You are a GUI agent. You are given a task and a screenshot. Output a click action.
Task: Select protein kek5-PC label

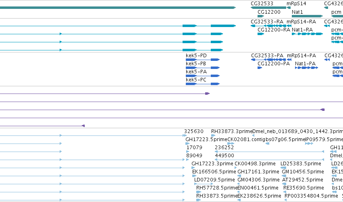click(196, 80)
